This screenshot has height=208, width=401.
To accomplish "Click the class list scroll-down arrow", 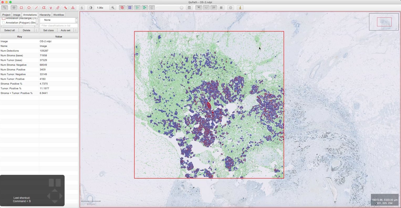I will click(76, 22).
